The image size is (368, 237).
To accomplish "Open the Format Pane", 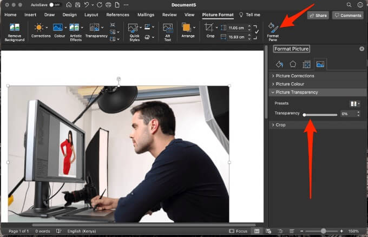I will click(x=273, y=28).
